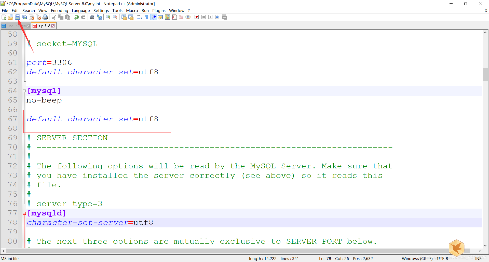The width and height of the screenshot is (489, 262).
Task: Open the user-defined language icon
Action: click(160, 17)
